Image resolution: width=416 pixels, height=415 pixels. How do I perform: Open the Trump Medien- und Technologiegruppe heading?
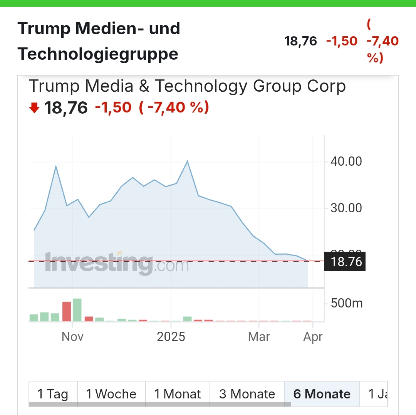point(99,41)
